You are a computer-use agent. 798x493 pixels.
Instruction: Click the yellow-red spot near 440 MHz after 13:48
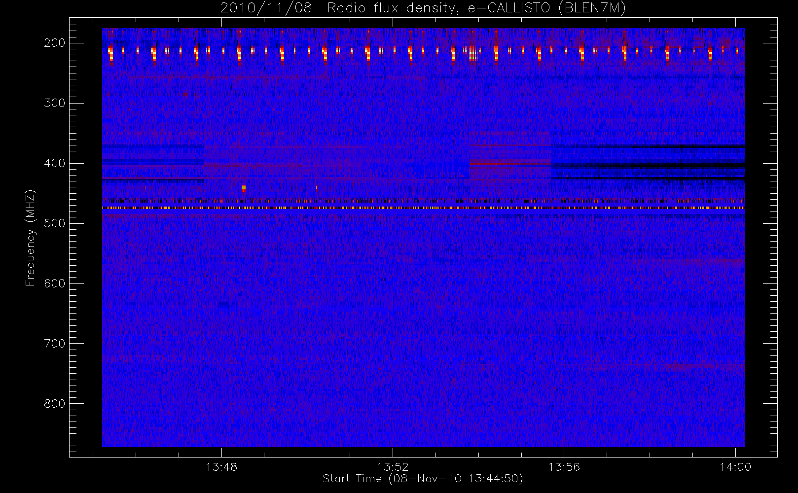pos(244,188)
